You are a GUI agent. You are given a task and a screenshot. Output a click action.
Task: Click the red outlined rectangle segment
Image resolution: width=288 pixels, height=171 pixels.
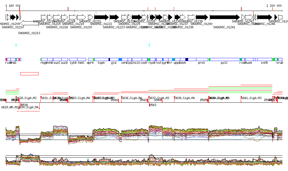29,74
